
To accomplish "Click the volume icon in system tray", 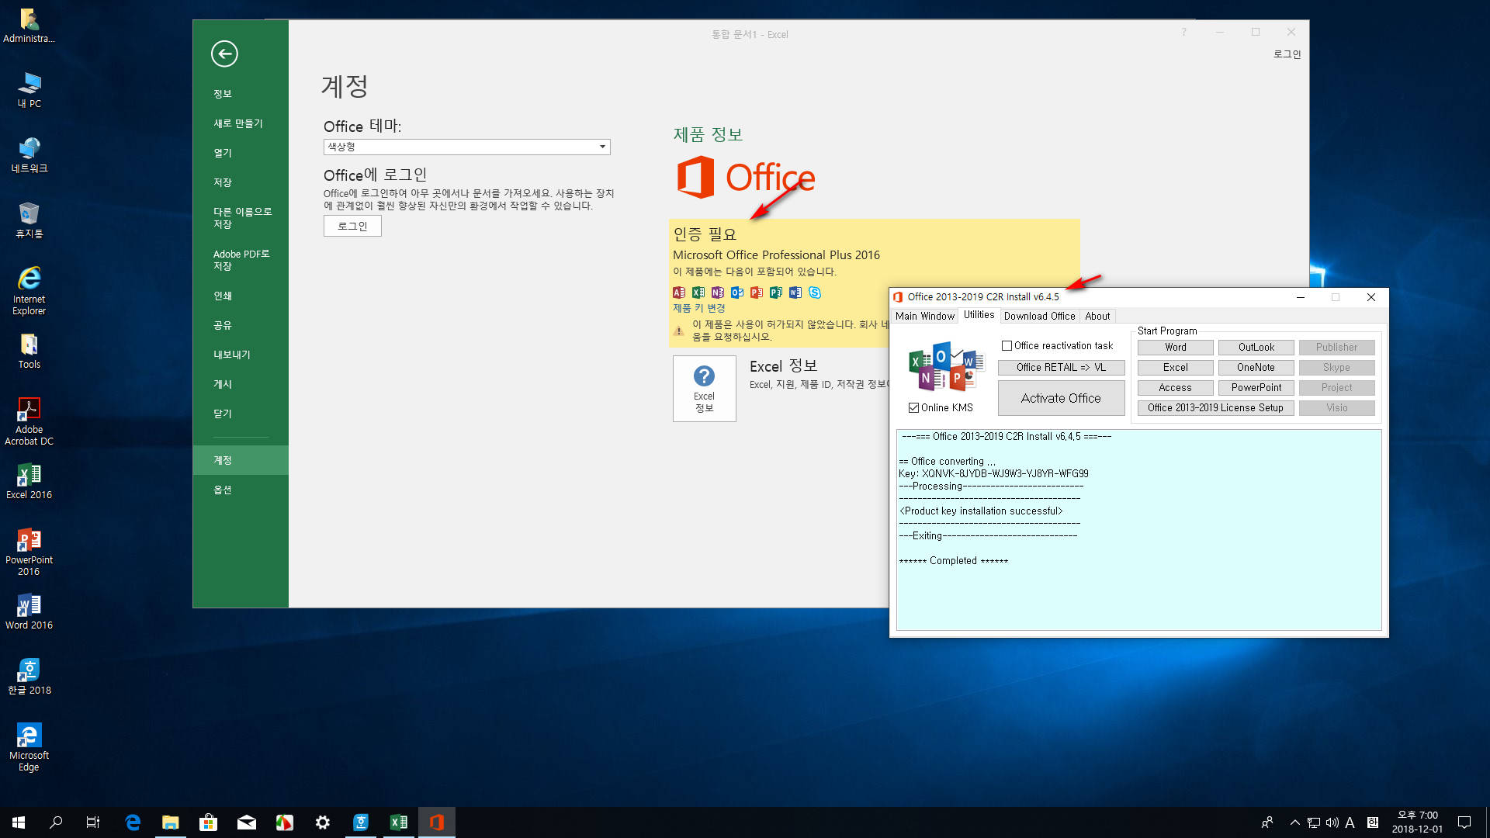I will tap(1332, 822).
